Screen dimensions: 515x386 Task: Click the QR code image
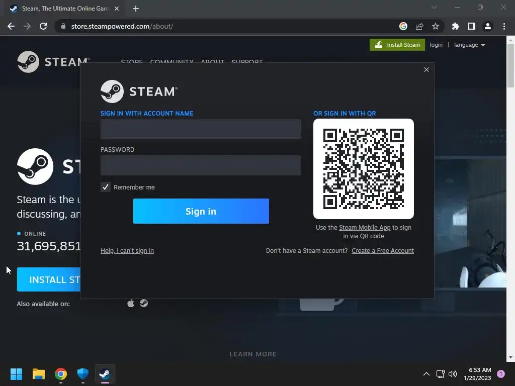pyautogui.click(x=364, y=169)
